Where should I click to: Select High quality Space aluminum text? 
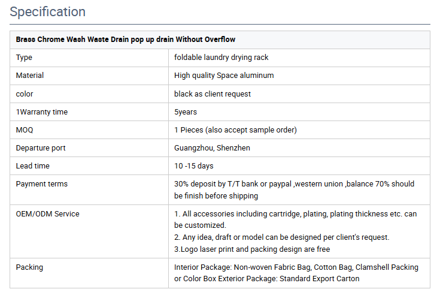click(224, 76)
